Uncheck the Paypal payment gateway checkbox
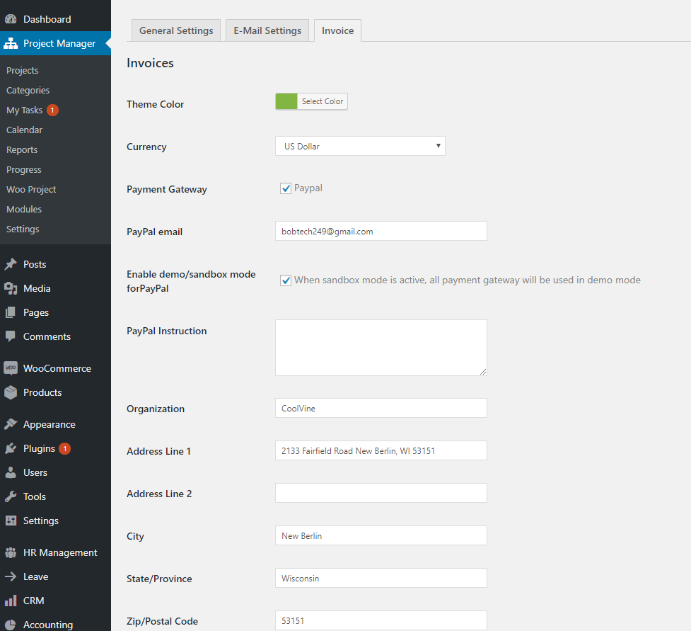This screenshot has width=691, height=631. pos(286,188)
